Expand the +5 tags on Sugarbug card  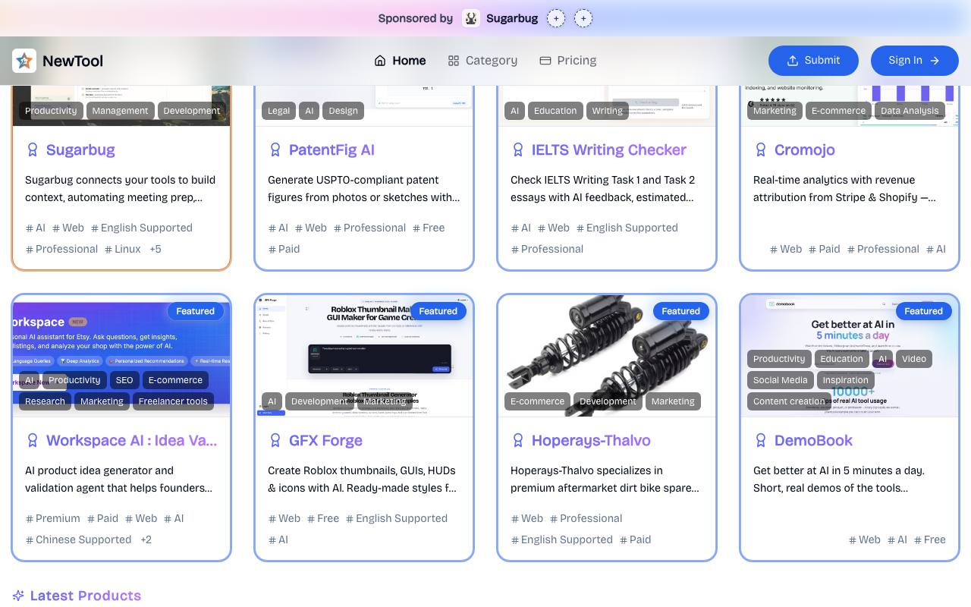click(x=156, y=249)
